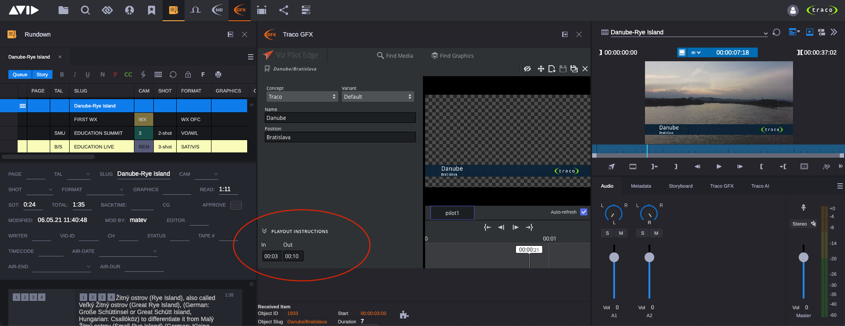Viewport: 845px width, 326px height.
Task: Tick the APPROVE checkbox
Action: coord(236,205)
